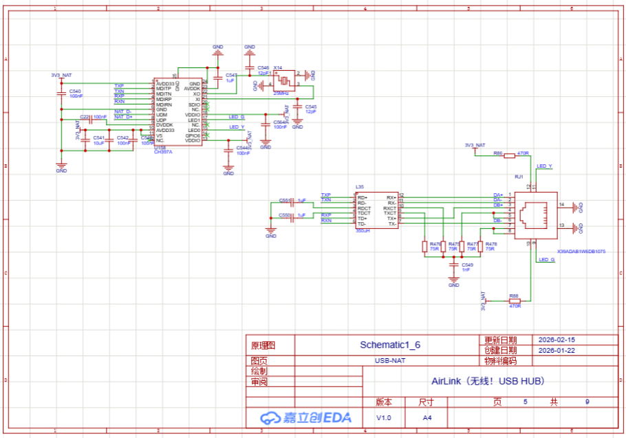
Task: Select the X14 25MHz crystal symbol
Action: (284, 81)
